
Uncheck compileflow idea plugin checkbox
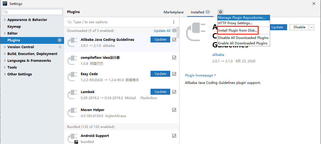(x=174, y=58)
